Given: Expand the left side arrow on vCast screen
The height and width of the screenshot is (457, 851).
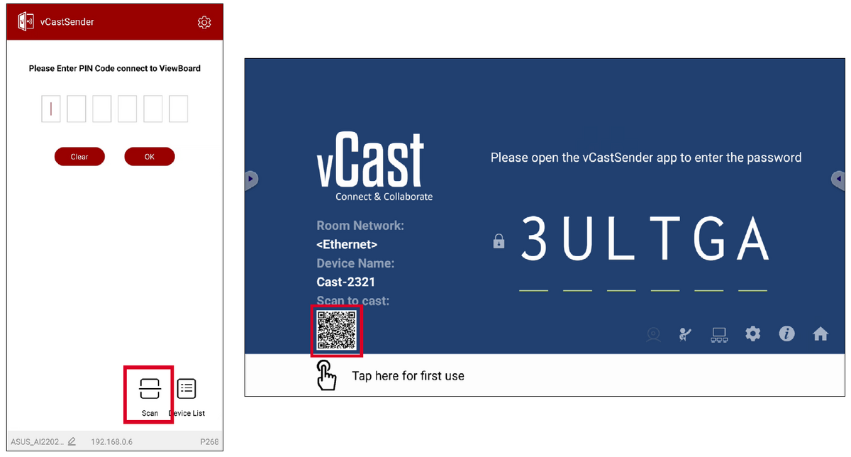Looking at the screenshot, I should [x=251, y=180].
